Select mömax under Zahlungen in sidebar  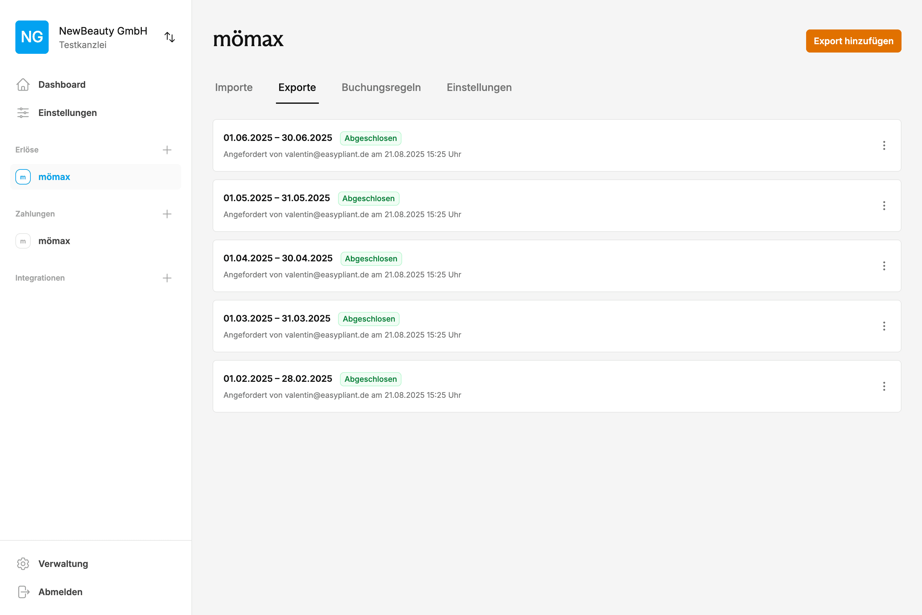[54, 241]
